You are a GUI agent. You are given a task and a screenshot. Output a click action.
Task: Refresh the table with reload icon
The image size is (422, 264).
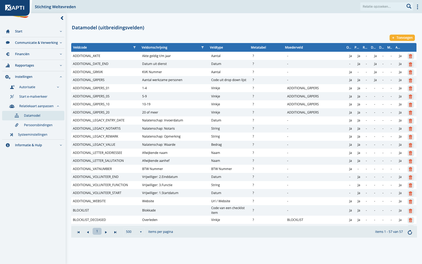(x=410, y=232)
